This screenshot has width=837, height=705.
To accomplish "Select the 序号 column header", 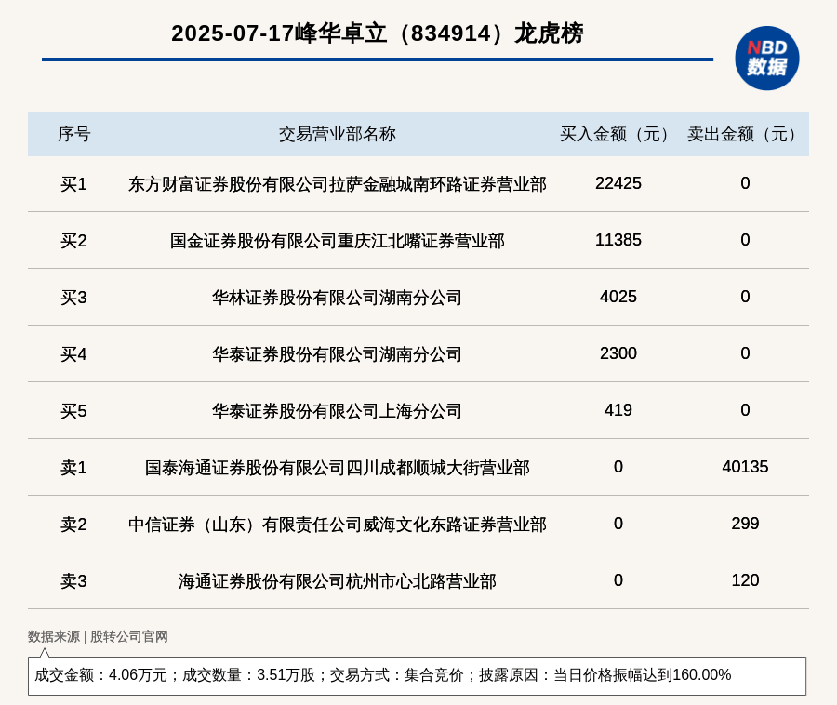I will pos(74,134).
